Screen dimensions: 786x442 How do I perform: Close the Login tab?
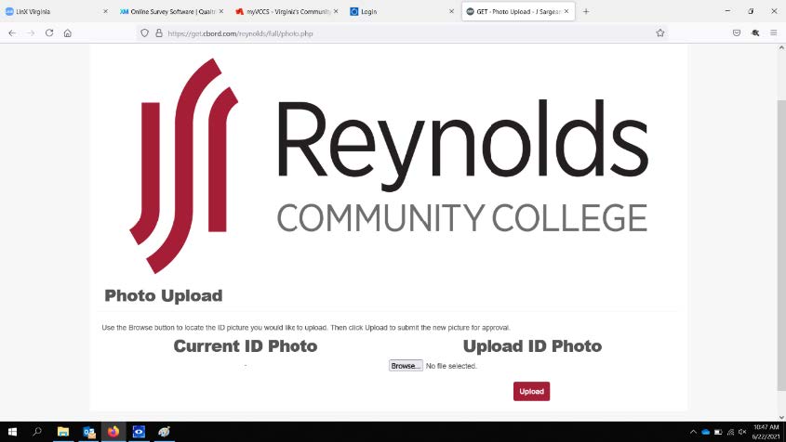click(451, 11)
